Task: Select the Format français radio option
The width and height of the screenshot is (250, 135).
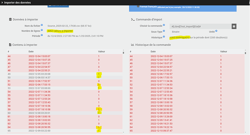Action: coord(138,7)
